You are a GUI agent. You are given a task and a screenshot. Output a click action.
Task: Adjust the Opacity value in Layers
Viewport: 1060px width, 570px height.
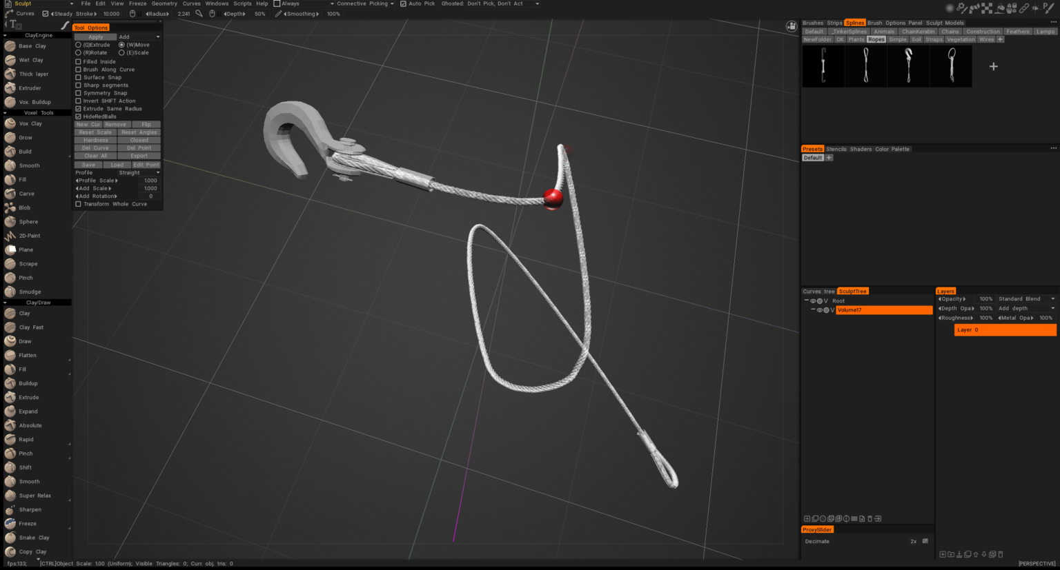point(954,298)
